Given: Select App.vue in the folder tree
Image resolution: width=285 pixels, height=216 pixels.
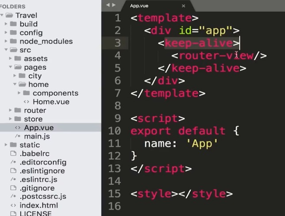Looking at the screenshot, I should [x=50, y=128].
